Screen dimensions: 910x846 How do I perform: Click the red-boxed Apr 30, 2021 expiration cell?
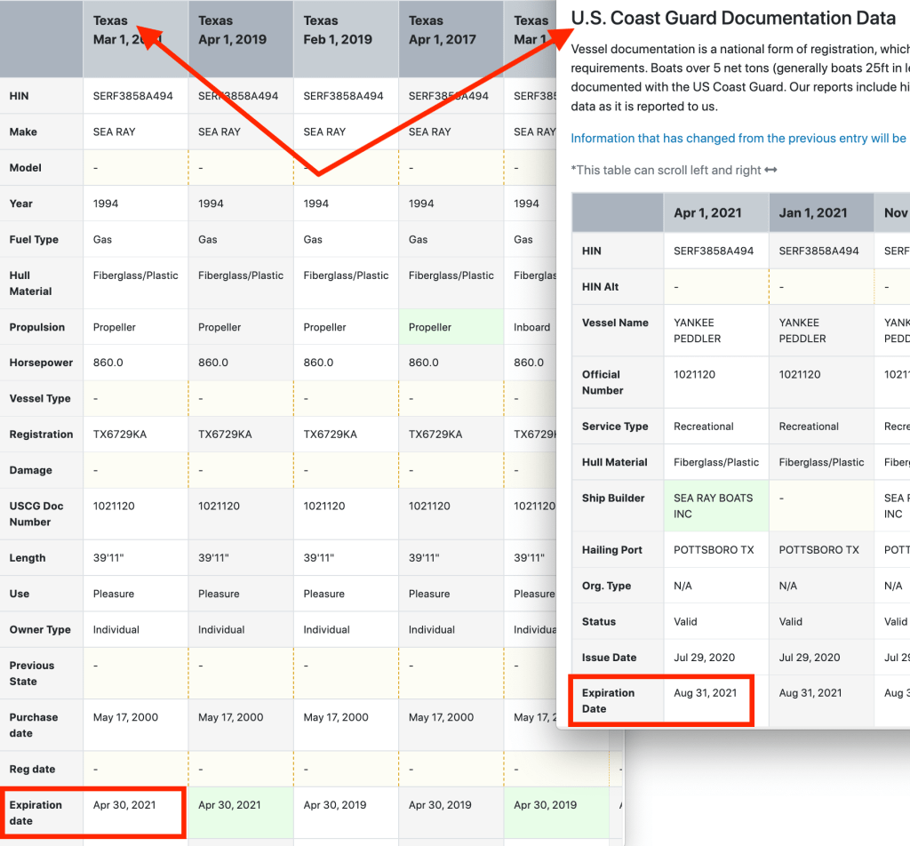point(124,805)
